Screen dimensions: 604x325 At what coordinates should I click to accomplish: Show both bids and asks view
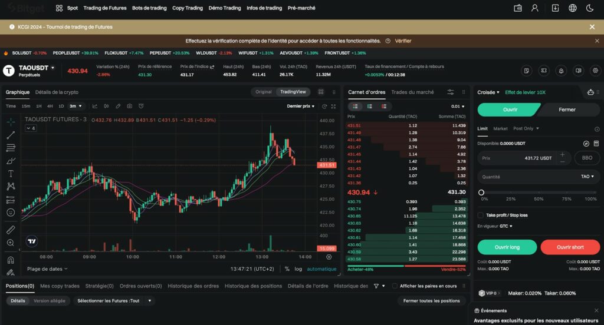point(355,106)
